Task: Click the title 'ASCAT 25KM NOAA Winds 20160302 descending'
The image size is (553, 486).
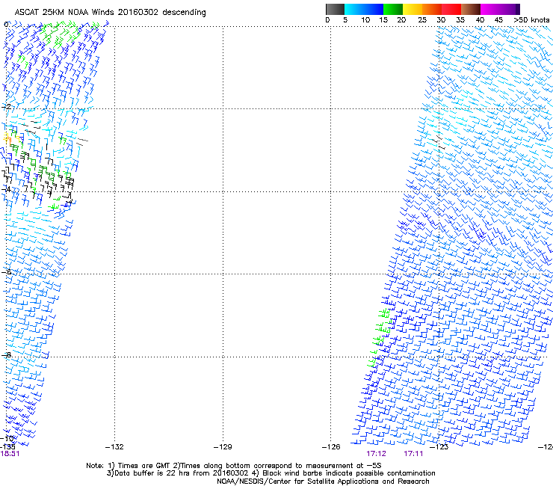Action: (110, 13)
